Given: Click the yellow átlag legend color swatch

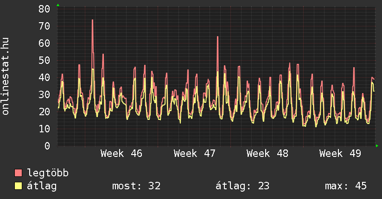Looking at the screenshot, I should 19,186.
